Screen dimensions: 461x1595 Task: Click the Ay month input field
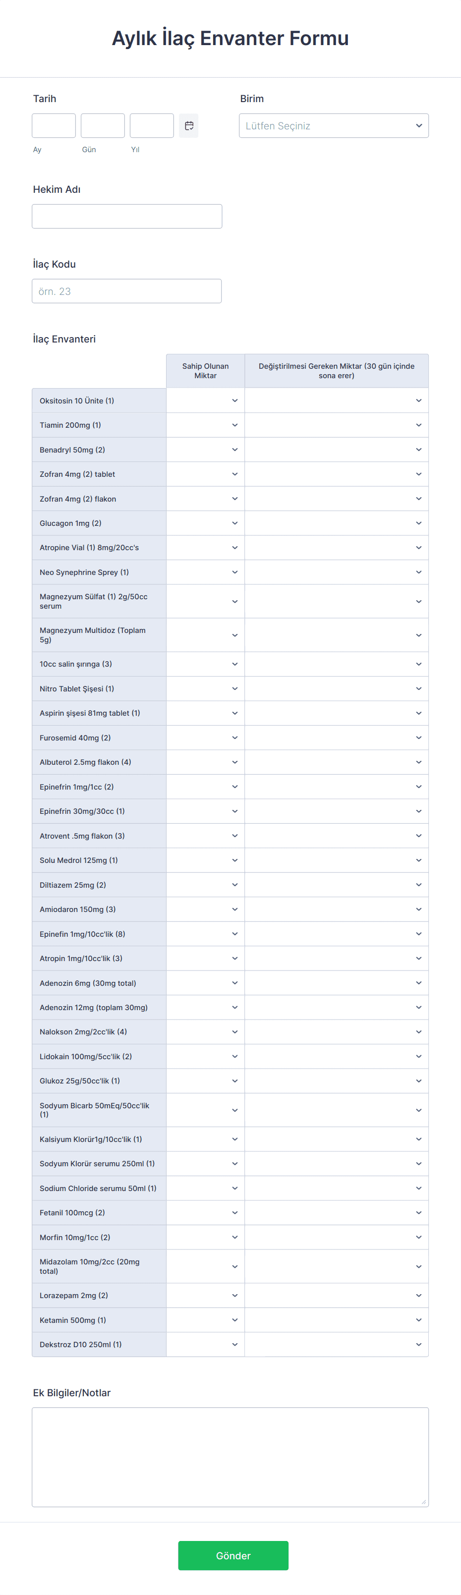point(54,126)
